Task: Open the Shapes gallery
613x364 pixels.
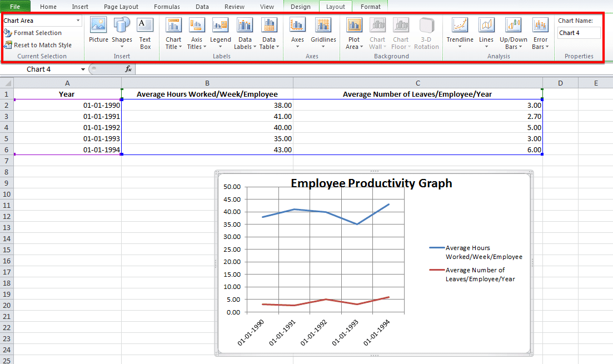Action: (x=122, y=33)
